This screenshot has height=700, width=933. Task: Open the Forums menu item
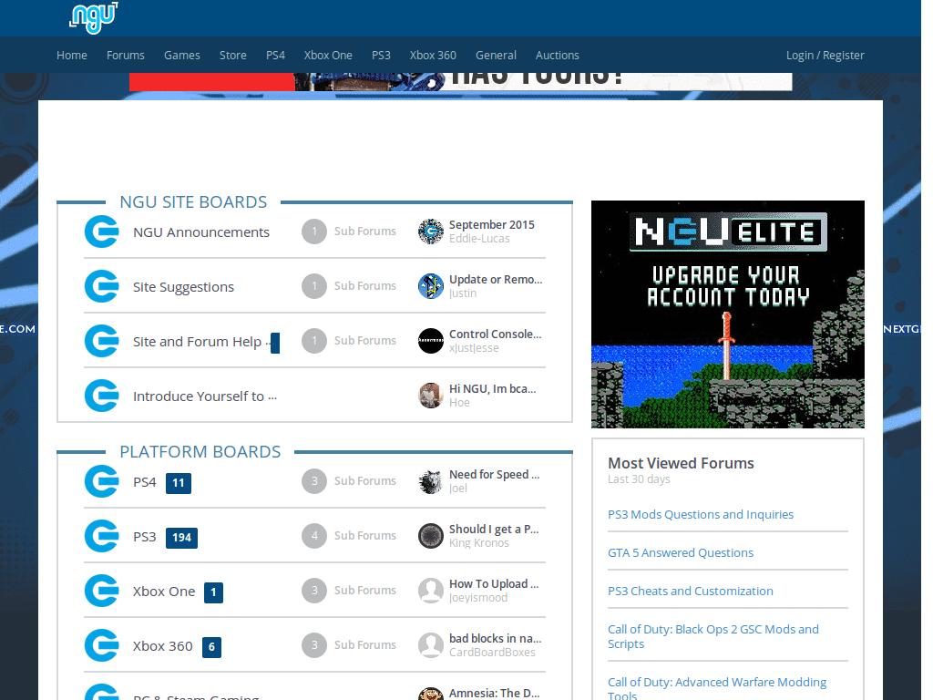click(x=126, y=56)
